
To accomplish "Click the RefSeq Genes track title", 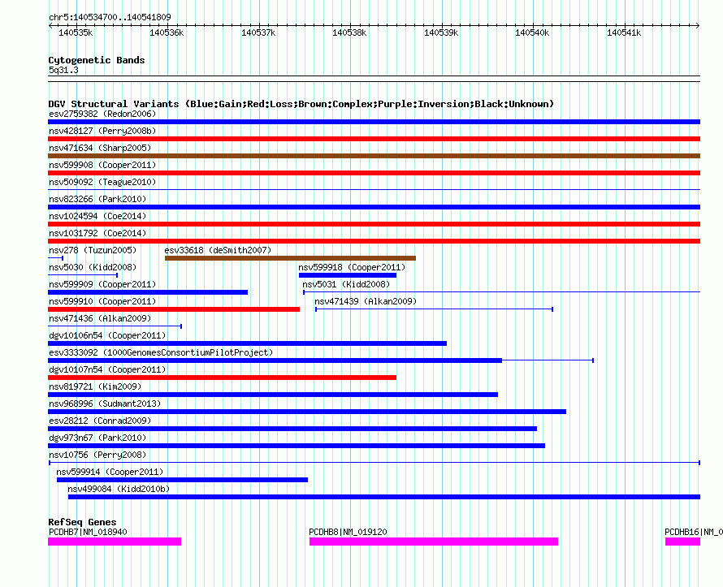I will point(82,522).
